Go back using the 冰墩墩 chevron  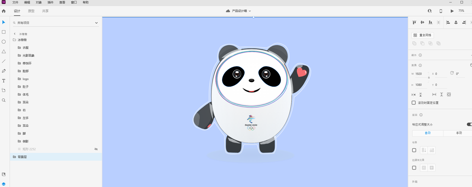click(x=15, y=34)
